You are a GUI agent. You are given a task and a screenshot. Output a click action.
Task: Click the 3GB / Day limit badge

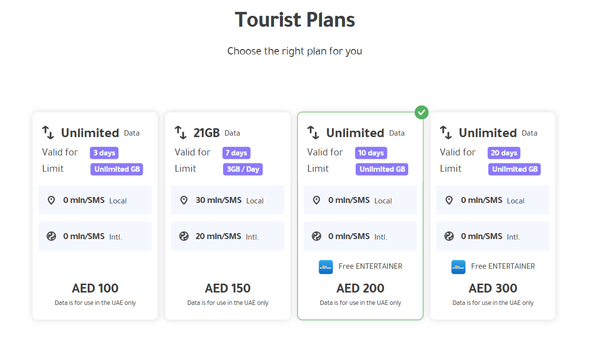click(x=243, y=169)
